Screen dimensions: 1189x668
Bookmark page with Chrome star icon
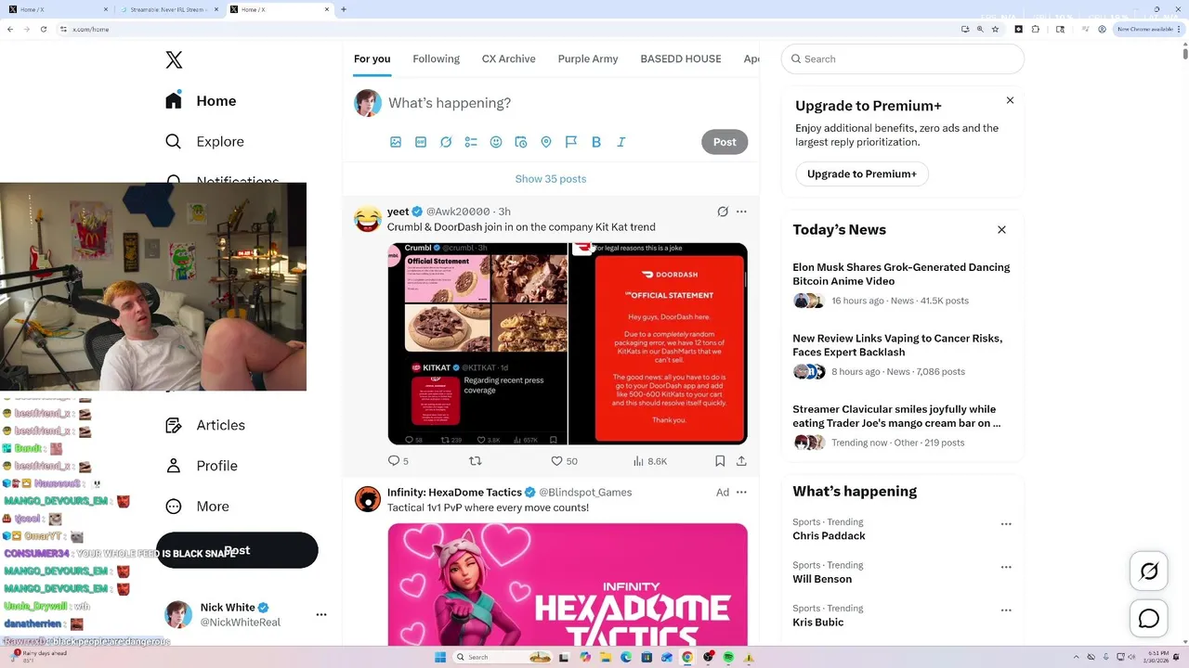(x=995, y=29)
